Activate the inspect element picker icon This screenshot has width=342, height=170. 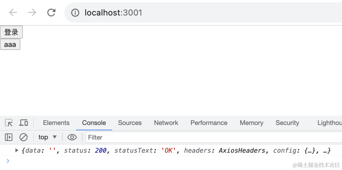pos(9,123)
